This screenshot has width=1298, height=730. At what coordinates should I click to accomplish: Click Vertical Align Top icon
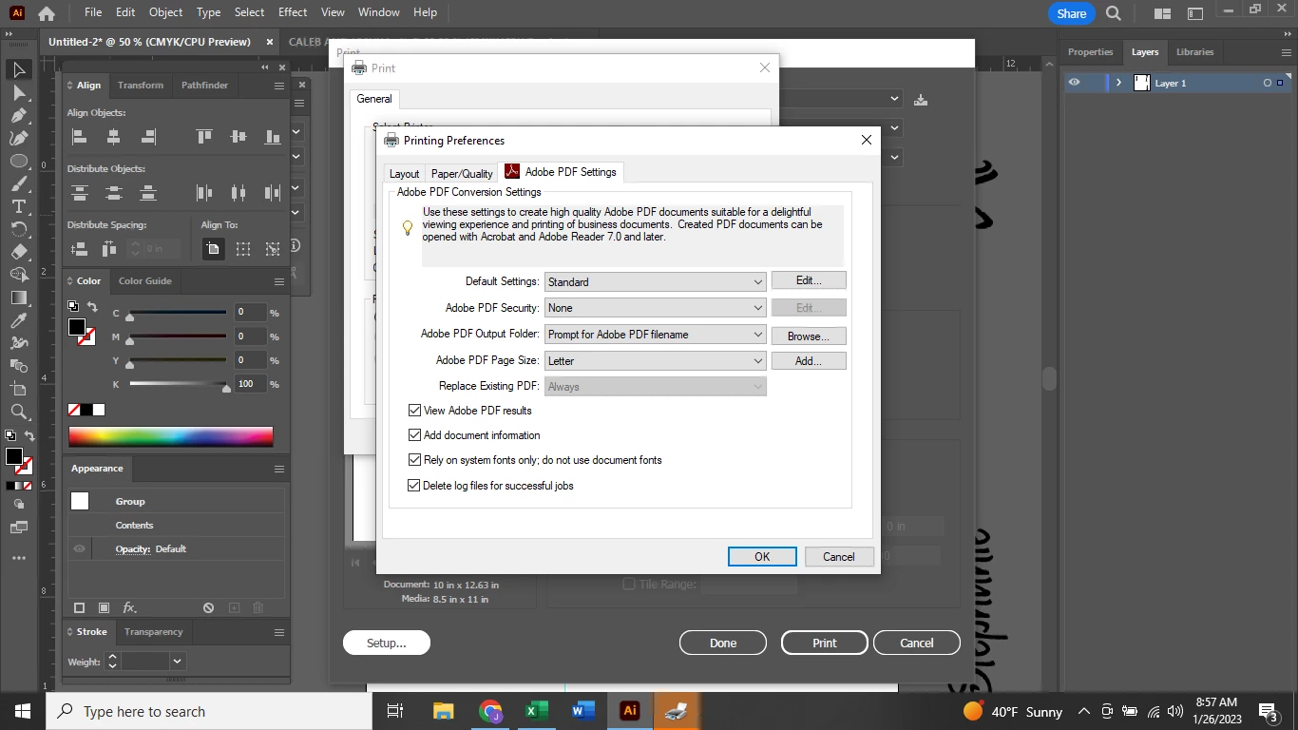coord(204,137)
